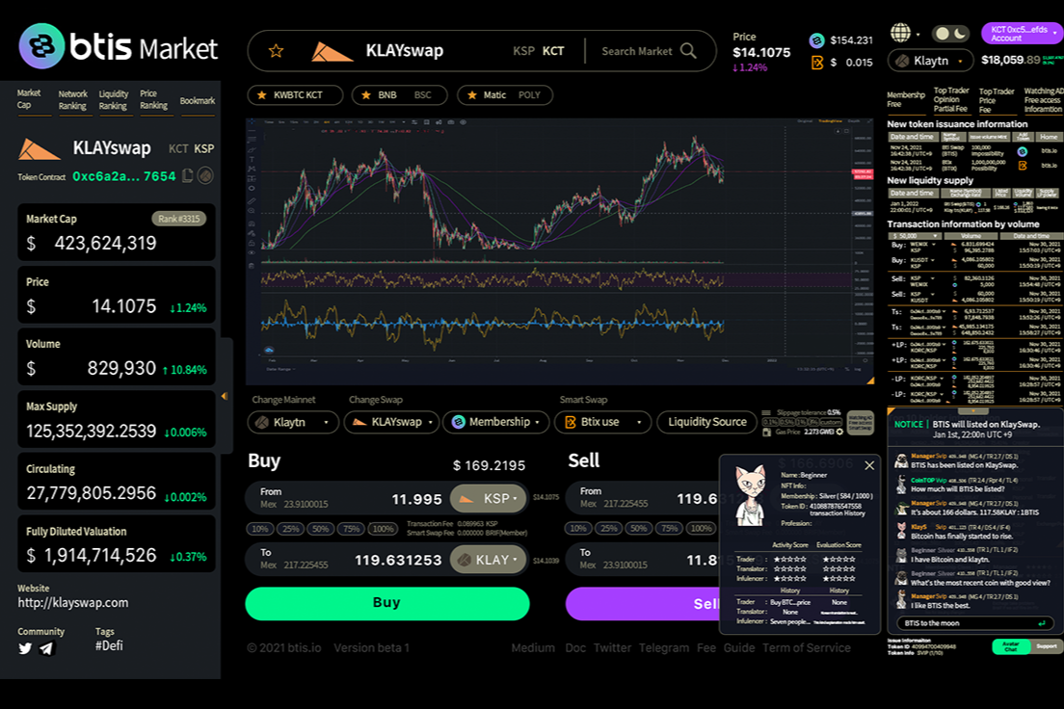Viewport: 1064px width, 709px height.
Task: Send the chat message with enter icon
Action: point(1041,623)
